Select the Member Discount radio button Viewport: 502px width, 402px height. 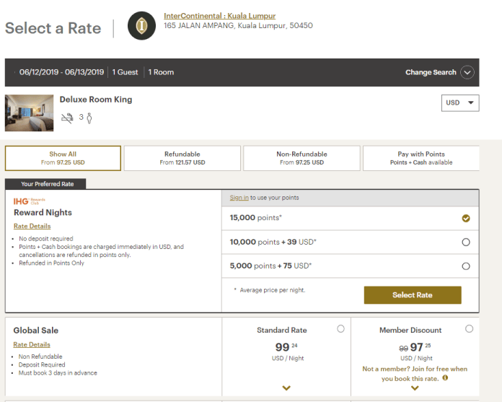(469, 328)
